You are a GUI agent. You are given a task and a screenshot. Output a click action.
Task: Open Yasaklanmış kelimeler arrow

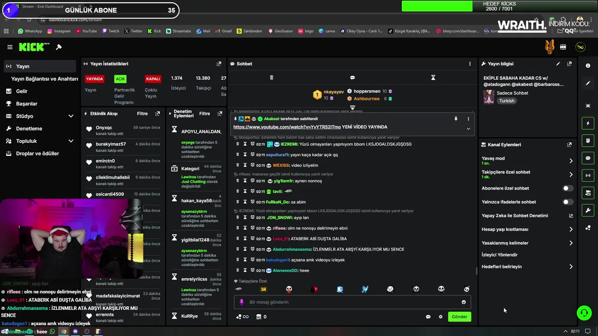click(x=571, y=243)
